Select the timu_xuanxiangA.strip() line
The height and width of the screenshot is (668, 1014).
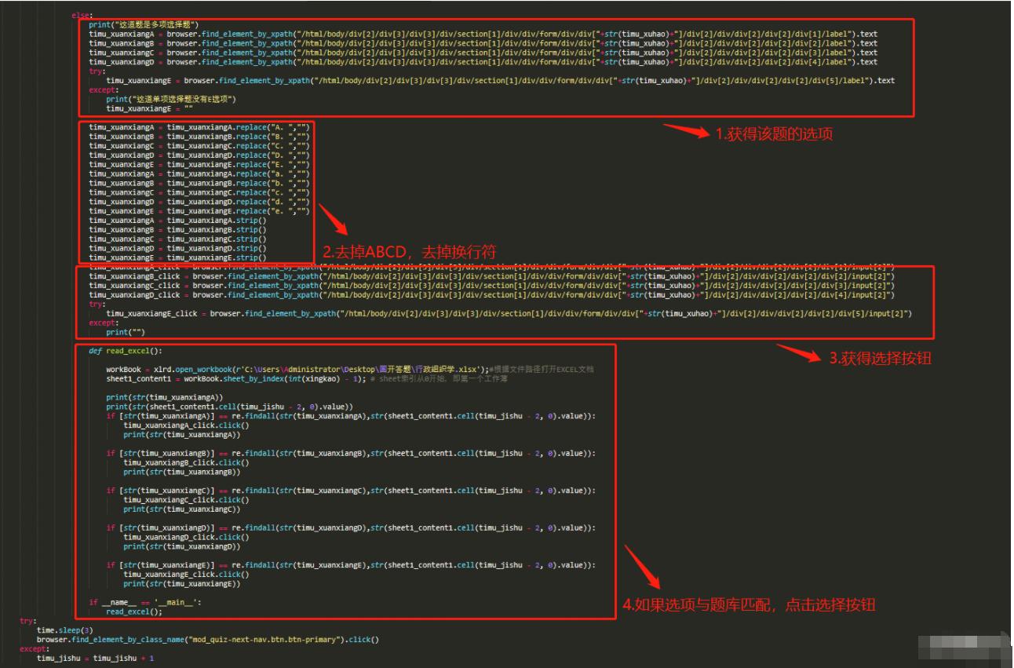pos(178,220)
